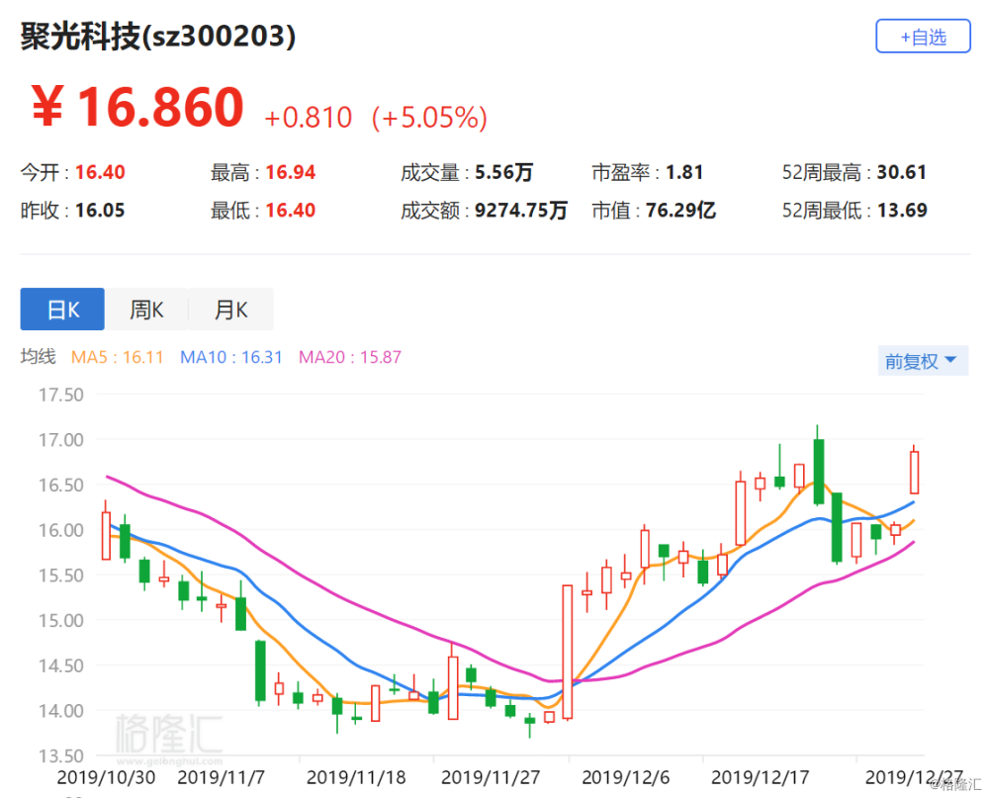Select the large green candle near the 17.00 peak

pyautogui.click(x=818, y=472)
